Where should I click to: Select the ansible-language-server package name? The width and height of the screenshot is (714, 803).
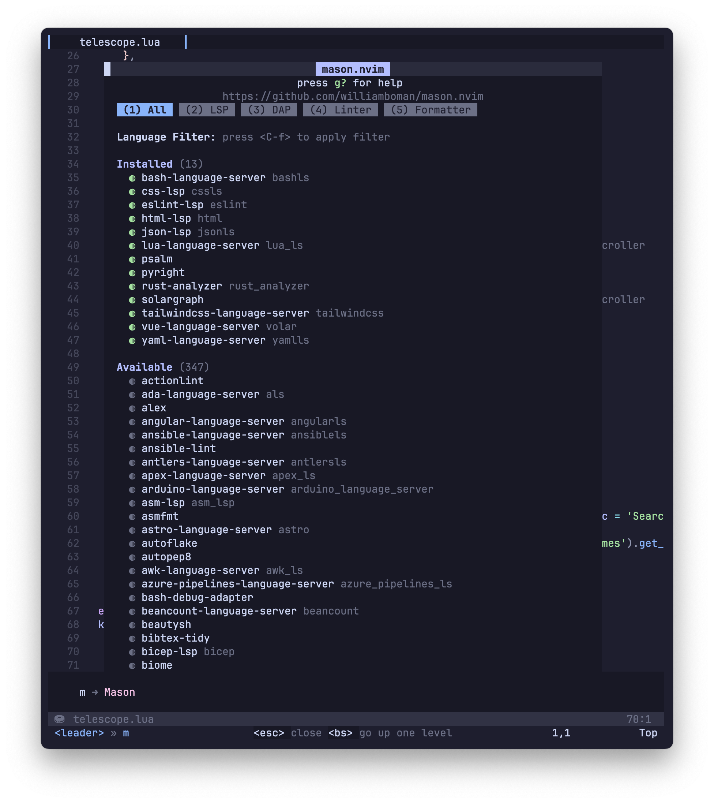coord(213,435)
